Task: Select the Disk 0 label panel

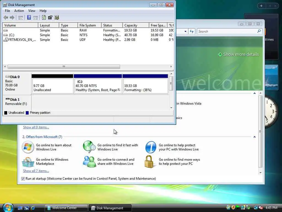Action: pyautogui.click(x=17, y=83)
